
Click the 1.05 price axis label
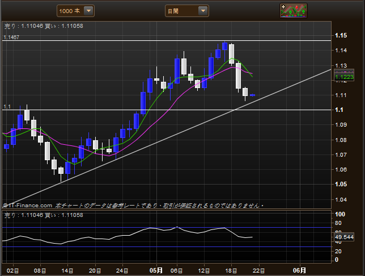pyautogui.click(x=341, y=185)
